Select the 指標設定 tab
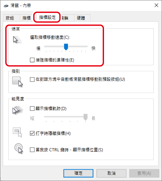The image size is (162, 181). click(x=47, y=17)
